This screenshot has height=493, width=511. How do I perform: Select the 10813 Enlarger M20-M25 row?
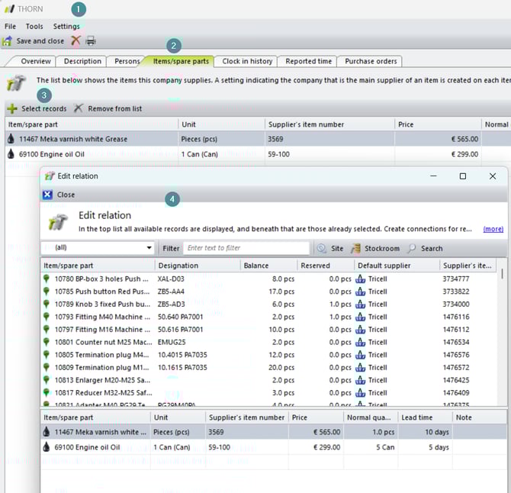coord(269,380)
